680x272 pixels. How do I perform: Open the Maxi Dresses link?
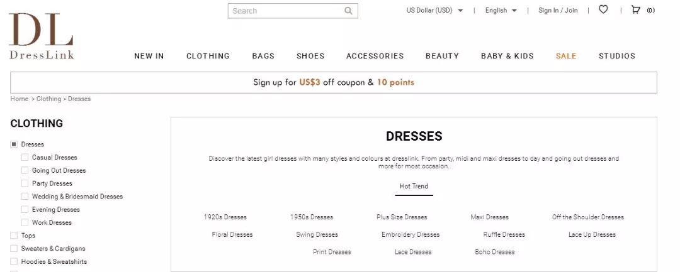489,217
